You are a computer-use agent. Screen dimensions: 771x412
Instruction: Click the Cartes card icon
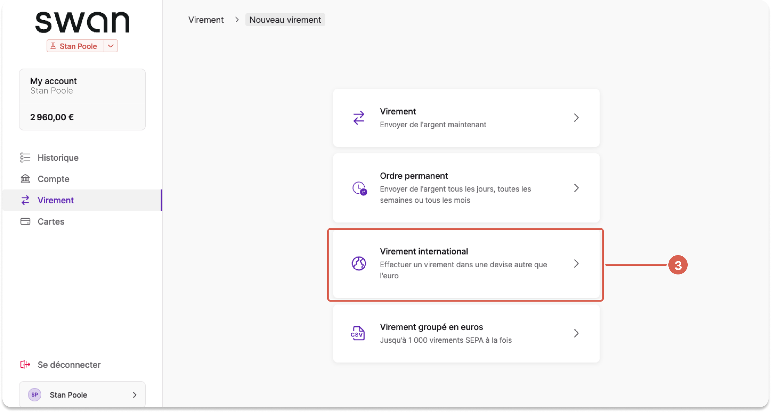[25, 221]
